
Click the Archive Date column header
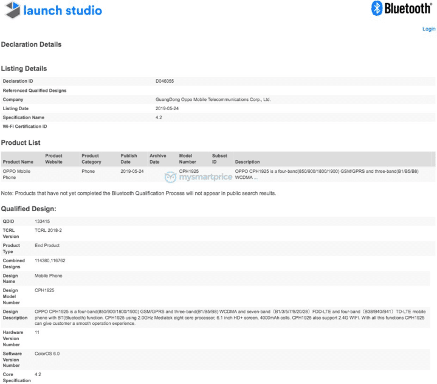158,159
